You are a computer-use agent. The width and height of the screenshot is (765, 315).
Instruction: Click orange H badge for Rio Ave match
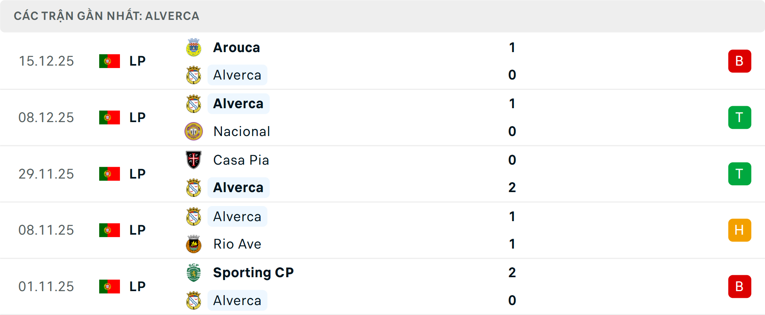(x=739, y=230)
